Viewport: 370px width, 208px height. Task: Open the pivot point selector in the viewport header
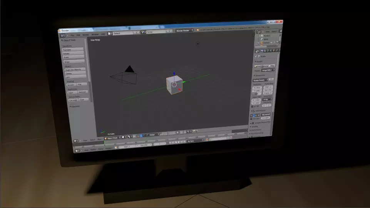coord(130,136)
